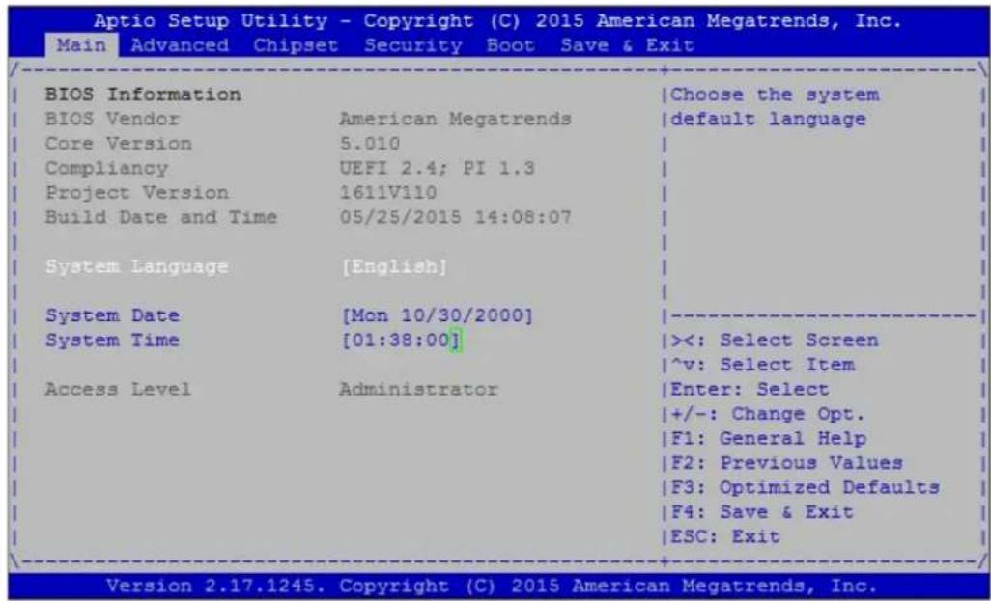The height and width of the screenshot is (601, 991).
Task: Click the 'F1: General Help' hint
Action: (768, 438)
